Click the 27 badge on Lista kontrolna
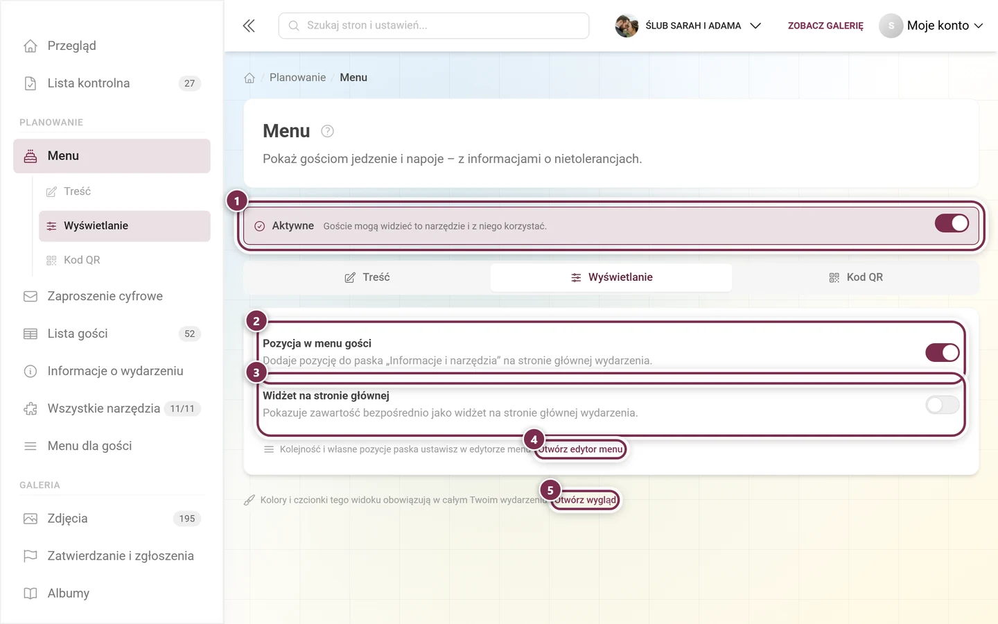The width and height of the screenshot is (998, 624). point(190,83)
